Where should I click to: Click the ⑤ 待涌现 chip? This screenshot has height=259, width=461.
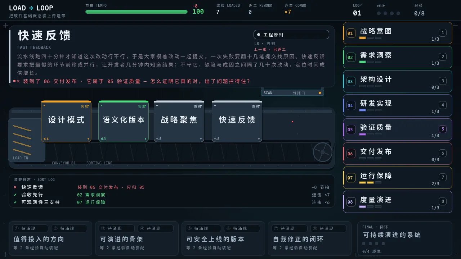click(203, 228)
